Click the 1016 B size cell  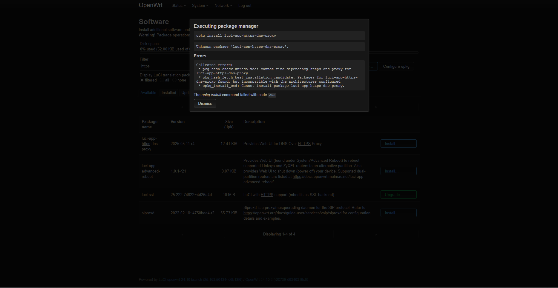coord(229,195)
